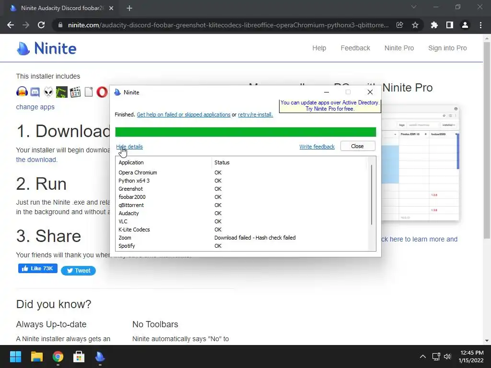Screen dimensions: 491x368
Task: Select the foobar2000 row in details list
Action: coord(241,197)
